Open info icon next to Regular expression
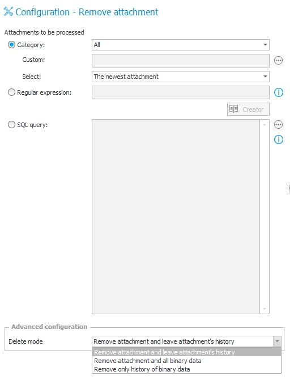Image resolution: width=294 pixels, height=380 pixels. point(279,92)
